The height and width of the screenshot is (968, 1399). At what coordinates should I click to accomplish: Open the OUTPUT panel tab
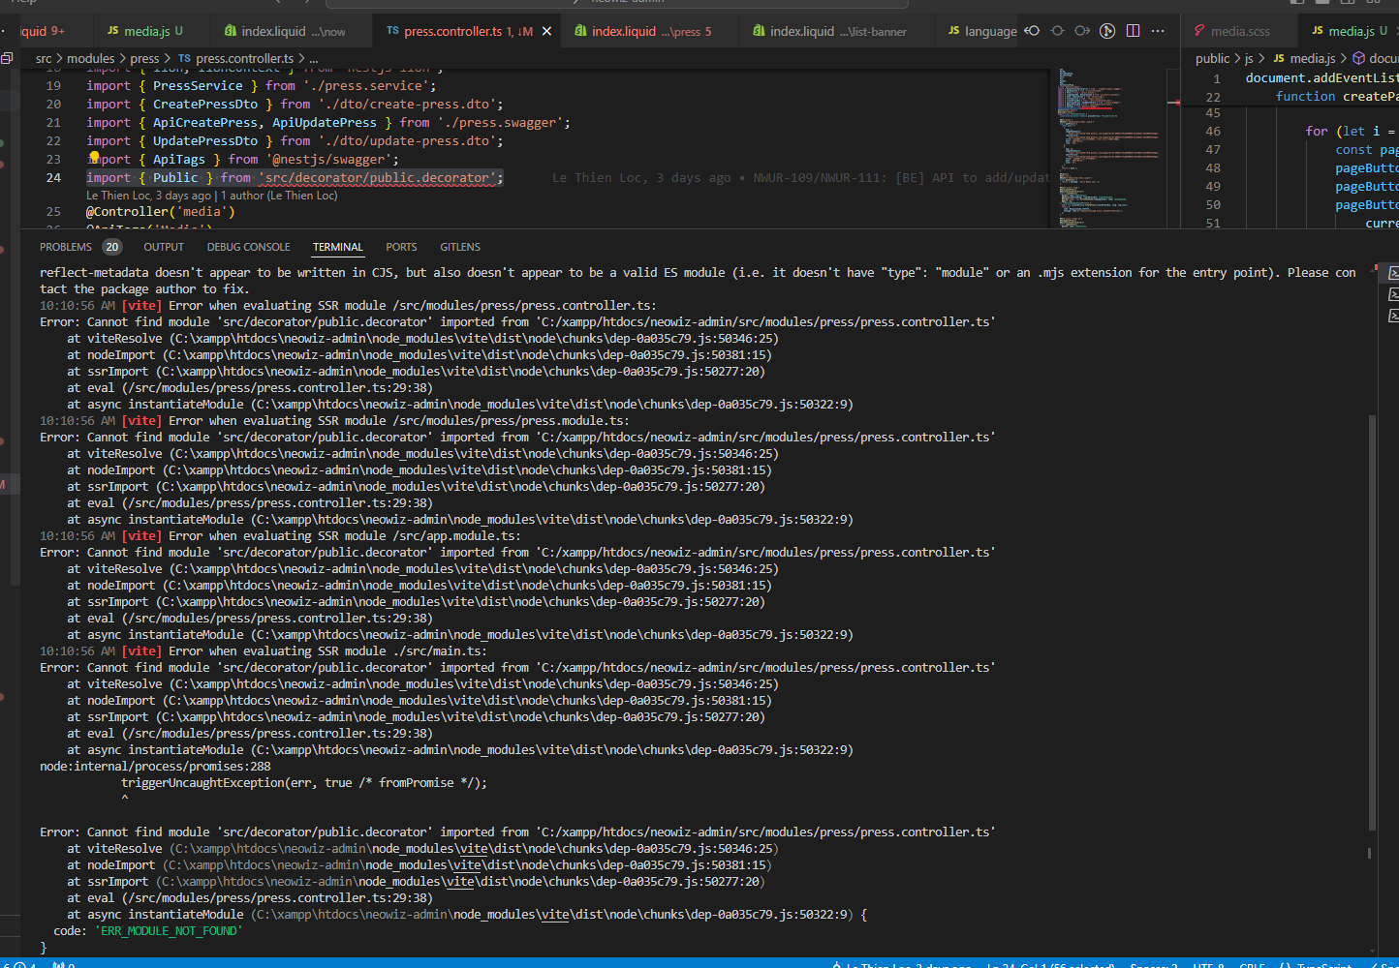pyautogui.click(x=164, y=247)
